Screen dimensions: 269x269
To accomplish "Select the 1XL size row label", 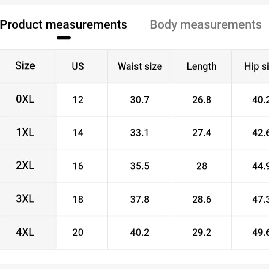I will tap(25, 133).
